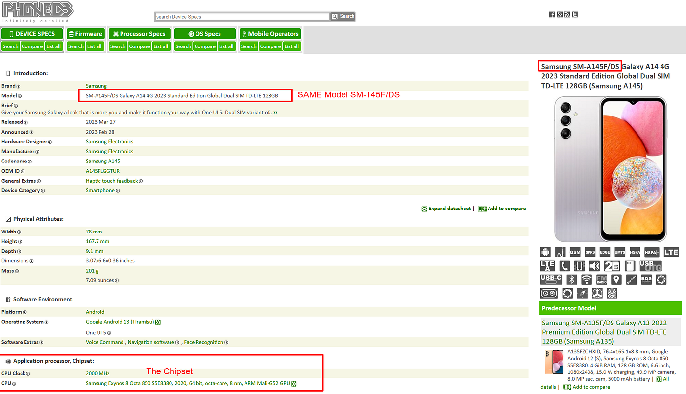Open the Voice Command link
The width and height of the screenshot is (686, 394).
[x=105, y=343]
